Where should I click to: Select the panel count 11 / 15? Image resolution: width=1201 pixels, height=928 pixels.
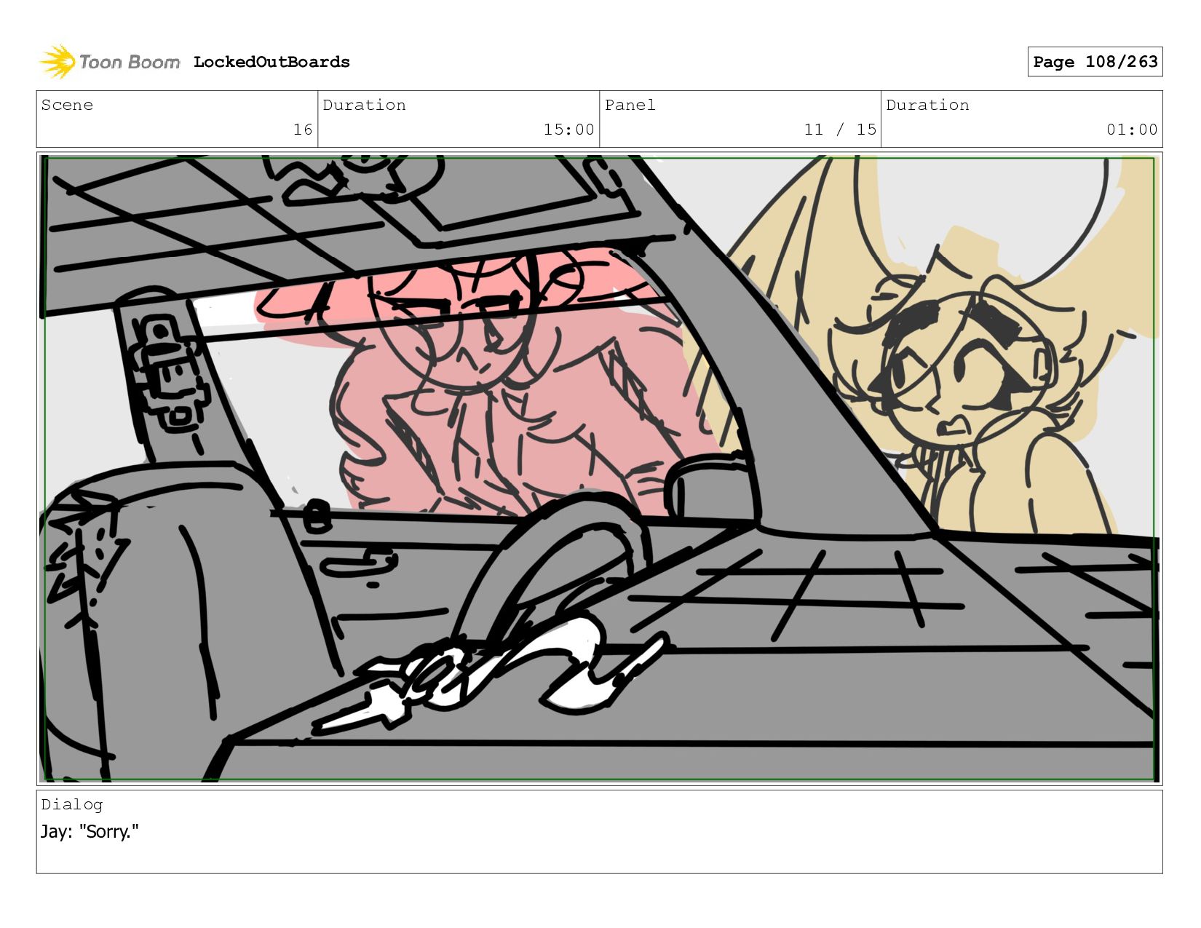point(840,130)
